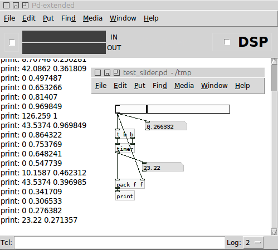This screenshot has height=250, width=278.
Task: Click the test_slider.pd title bar text
Action: point(157,73)
